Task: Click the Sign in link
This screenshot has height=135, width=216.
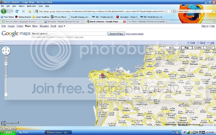Action: click(x=205, y=26)
